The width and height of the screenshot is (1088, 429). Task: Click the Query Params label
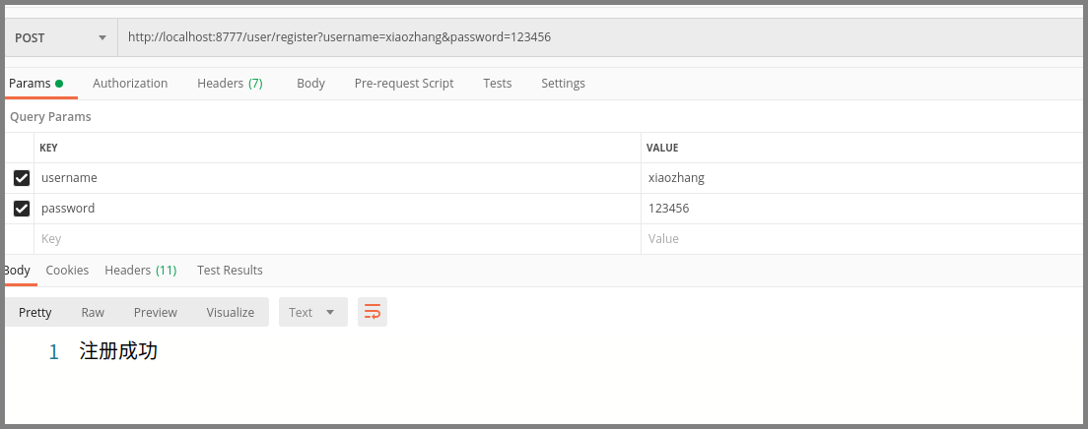(x=50, y=117)
